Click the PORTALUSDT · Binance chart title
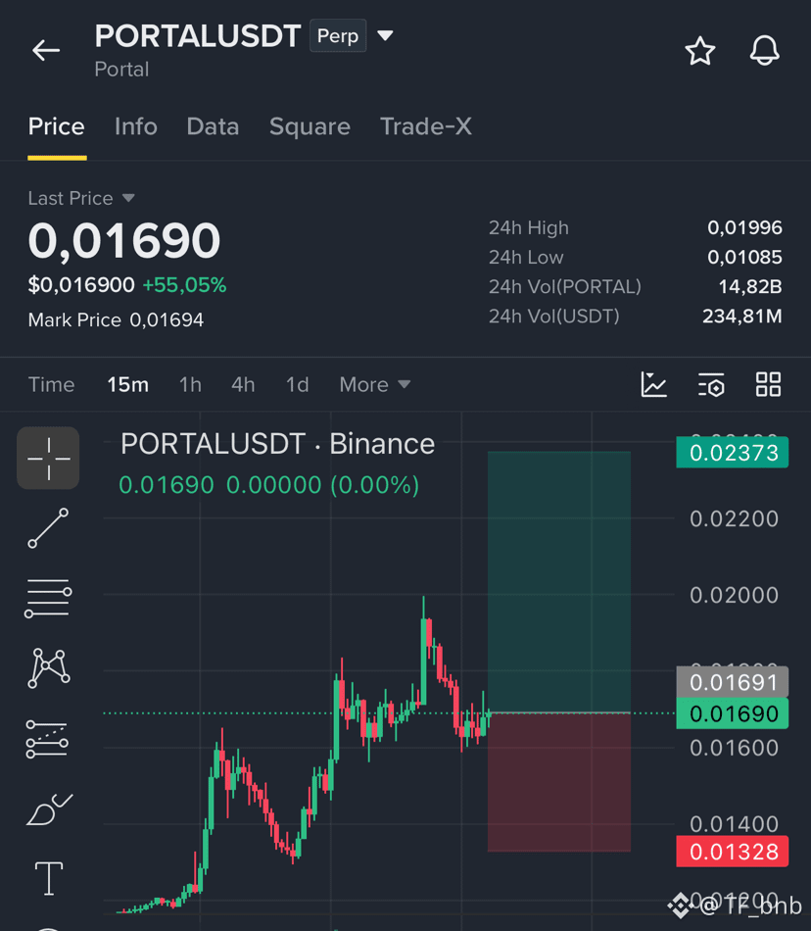Image resolution: width=811 pixels, height=931 pixels. click(x=277, y=444)
